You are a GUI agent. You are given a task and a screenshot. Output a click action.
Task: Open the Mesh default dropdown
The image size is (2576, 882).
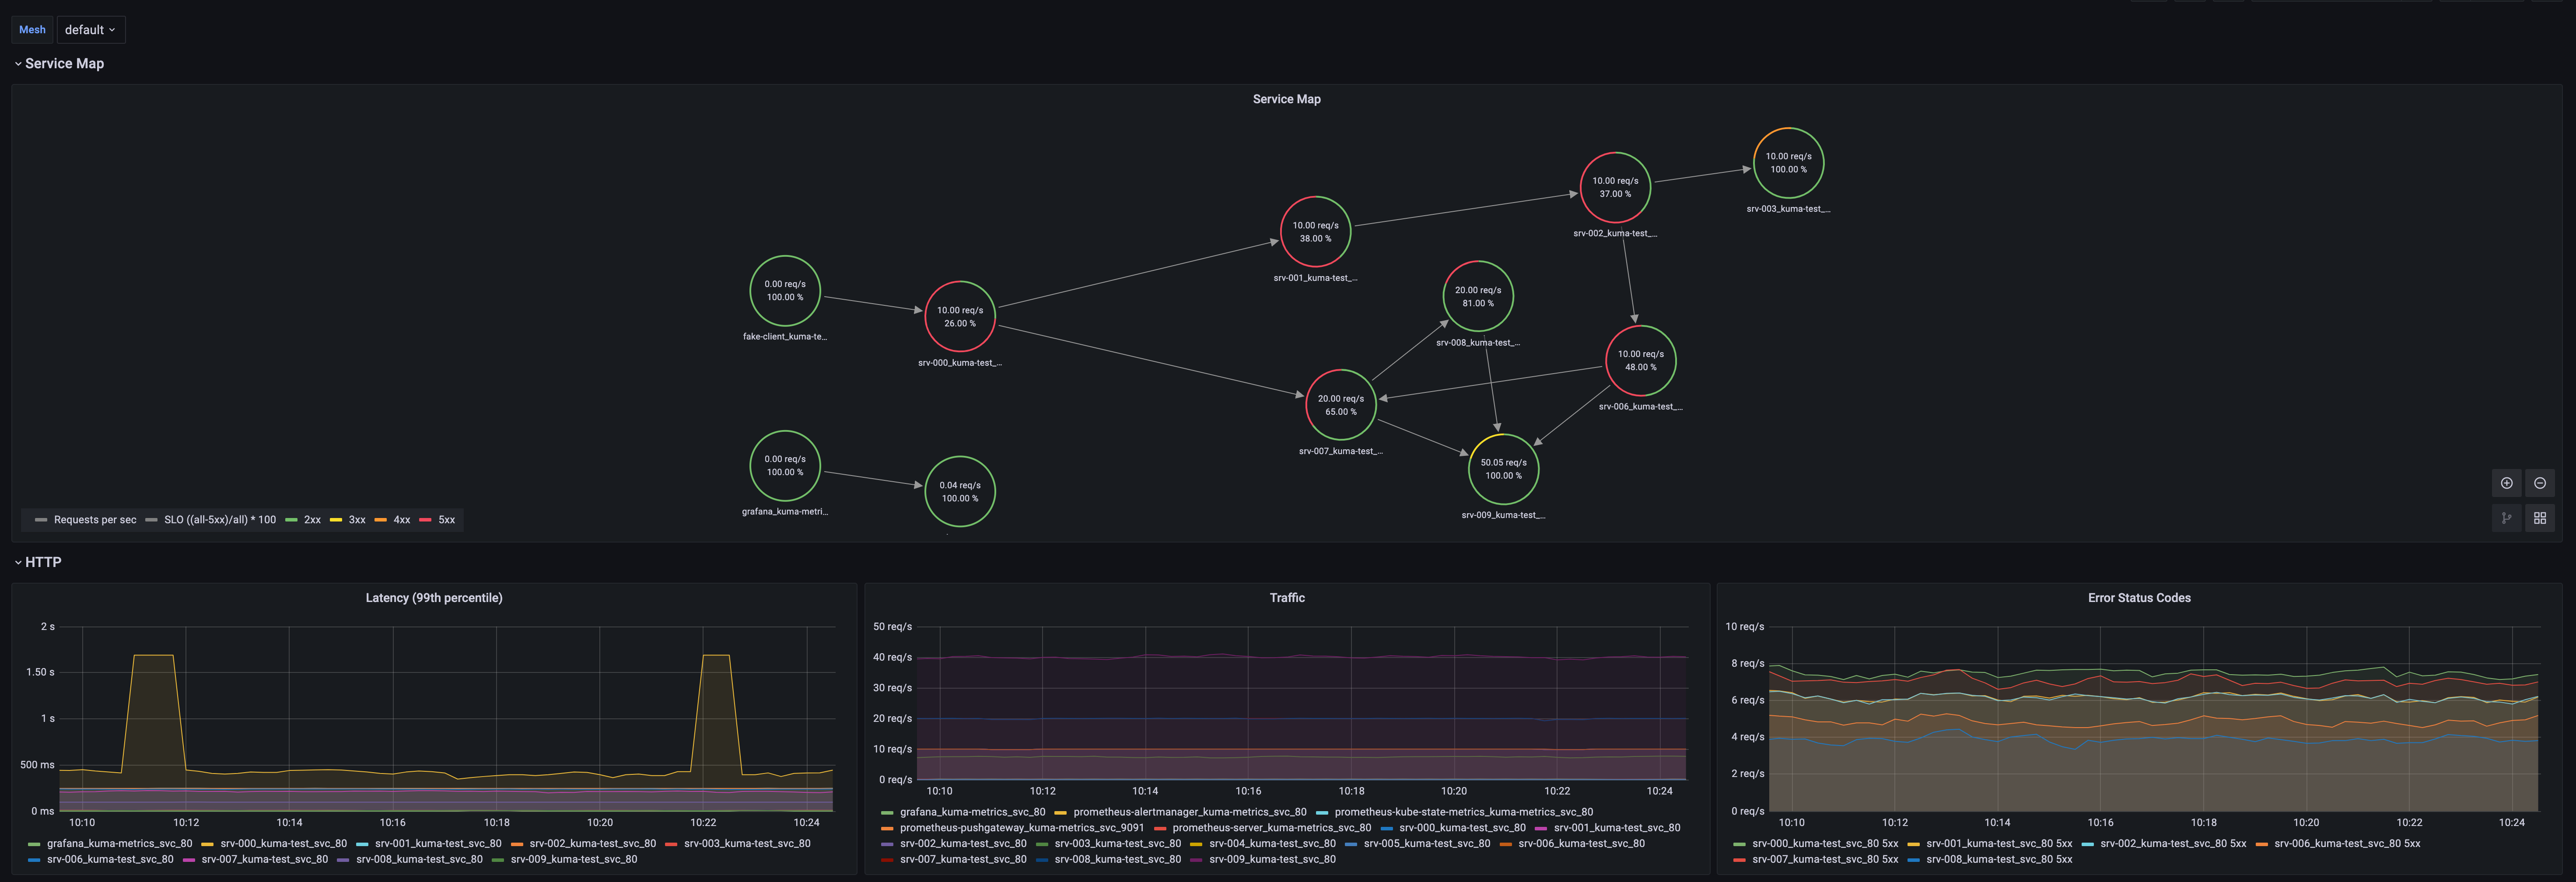90,30
